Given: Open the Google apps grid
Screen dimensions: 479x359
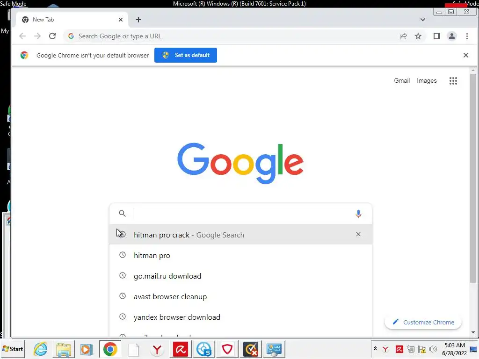Looking at the screenshot, I should 453,81.
